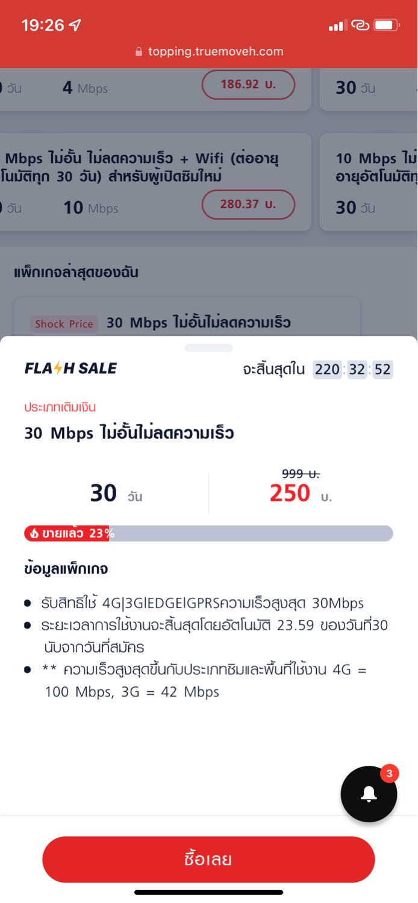
Task: Tap the Shock Price tag label
Action: click(x=64, y=324)
